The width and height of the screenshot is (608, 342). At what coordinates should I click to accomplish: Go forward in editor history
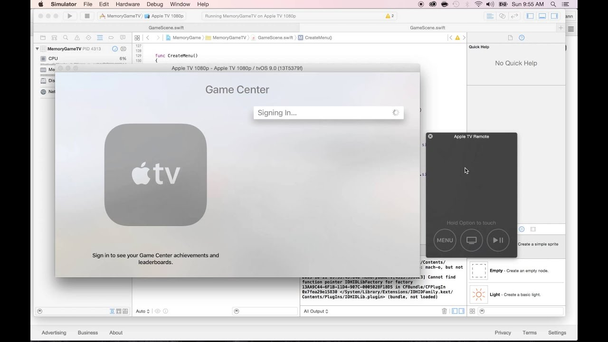point(159,38)
